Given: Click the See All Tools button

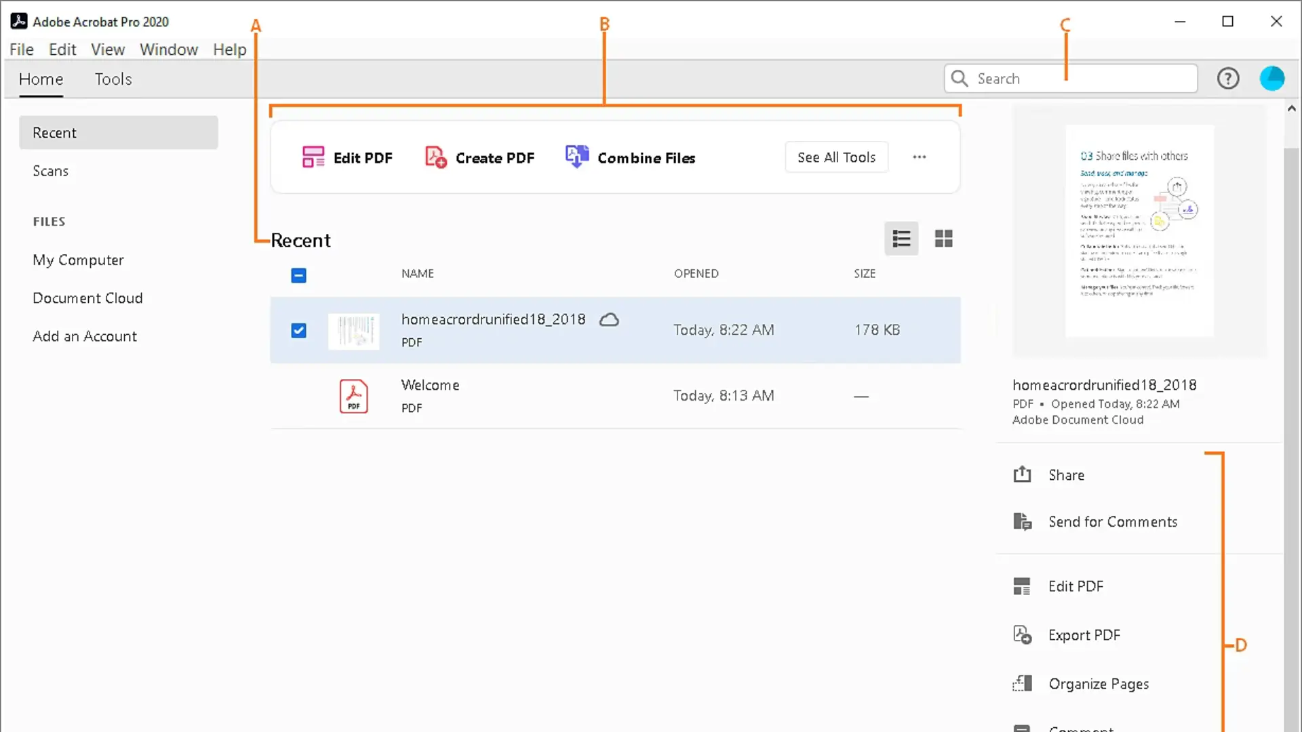Looking at the screenshot, I should point(836,157).
